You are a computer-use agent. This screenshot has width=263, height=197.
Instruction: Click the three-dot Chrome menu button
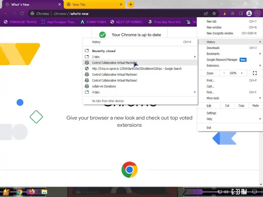pyautogui.click(x=257, y=14)
